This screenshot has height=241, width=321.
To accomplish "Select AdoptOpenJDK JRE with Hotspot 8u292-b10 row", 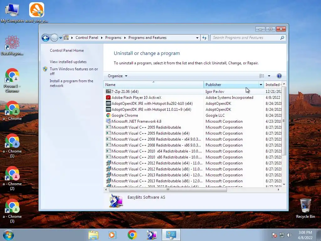I will [x=193, y=104].
